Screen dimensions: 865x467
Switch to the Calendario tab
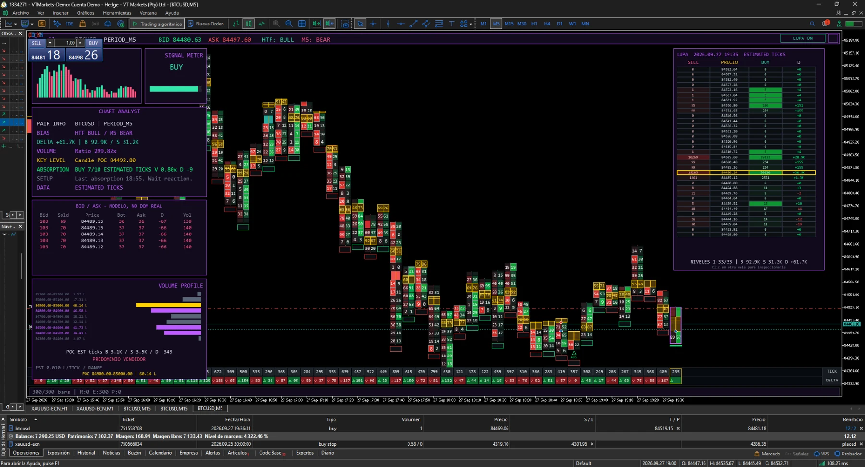[x=160, y=453]
